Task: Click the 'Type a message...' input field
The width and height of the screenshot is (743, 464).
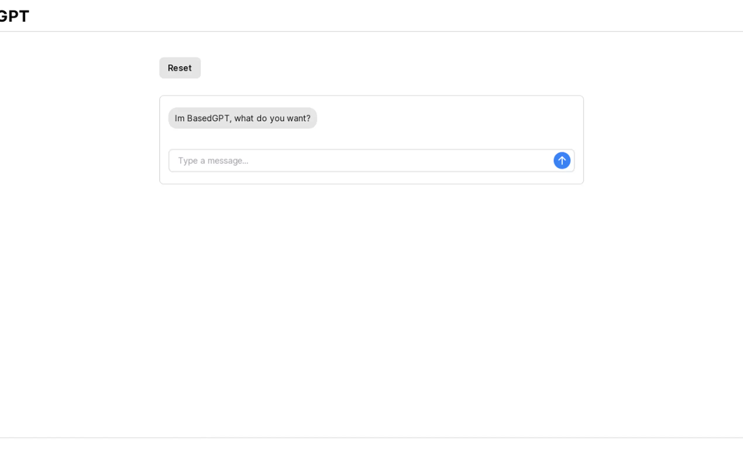Action: tap(360, 160)
